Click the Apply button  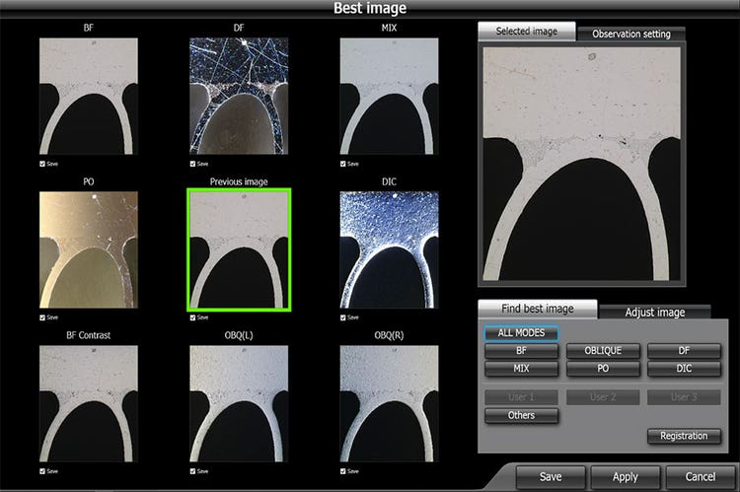[625, 476]
